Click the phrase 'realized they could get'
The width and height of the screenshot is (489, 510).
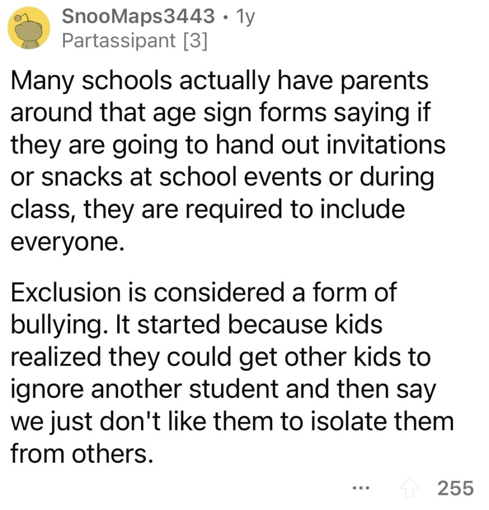click(145, 357)
